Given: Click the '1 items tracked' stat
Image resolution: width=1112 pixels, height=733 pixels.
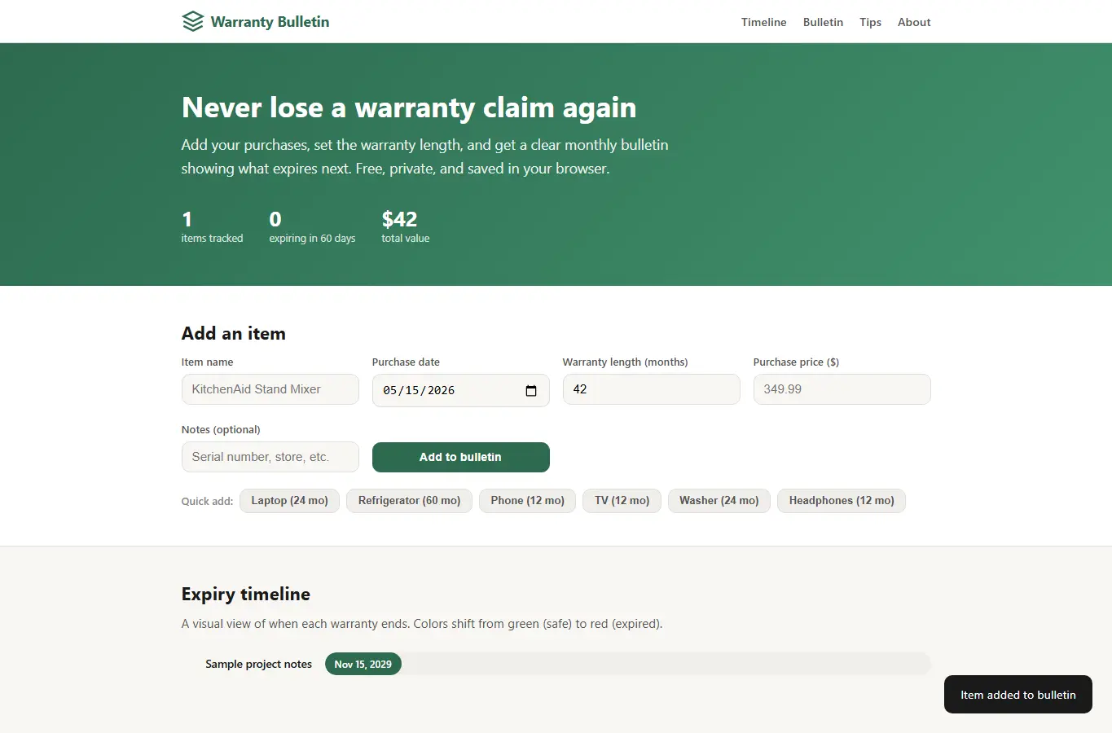Looking at the screenshot, I should coord(212,226).
